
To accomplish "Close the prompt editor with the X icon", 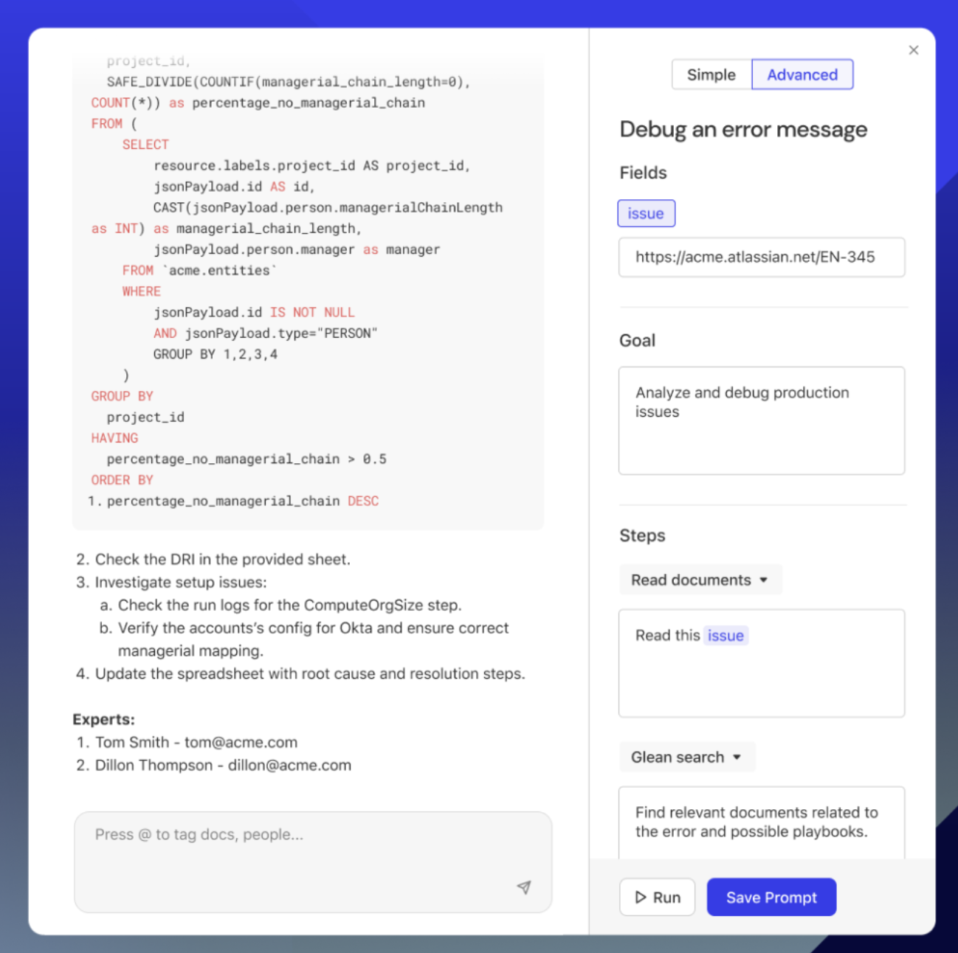I will tap(914, 49).
